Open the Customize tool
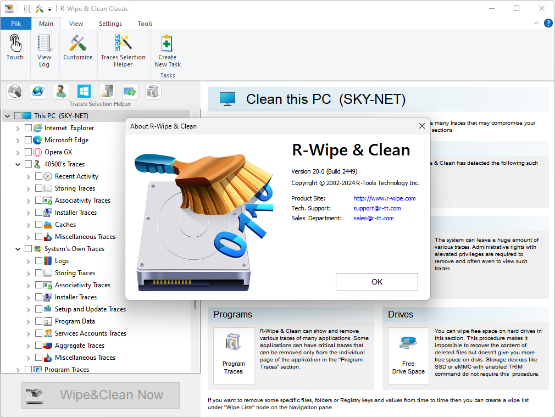The width and height of the screenshot is (555, 418). click(x=77, y=47)
